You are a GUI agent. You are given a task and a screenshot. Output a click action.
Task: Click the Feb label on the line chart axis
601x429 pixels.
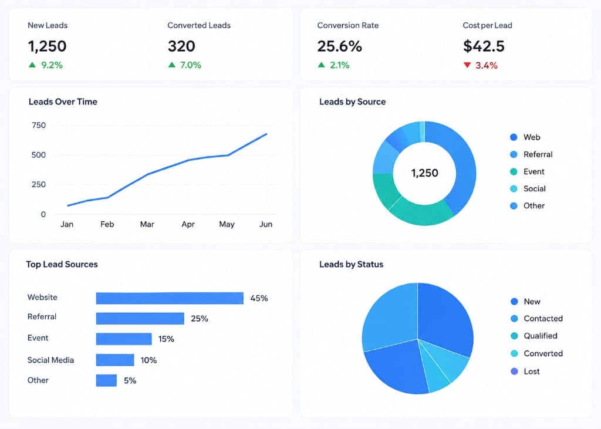107,224
